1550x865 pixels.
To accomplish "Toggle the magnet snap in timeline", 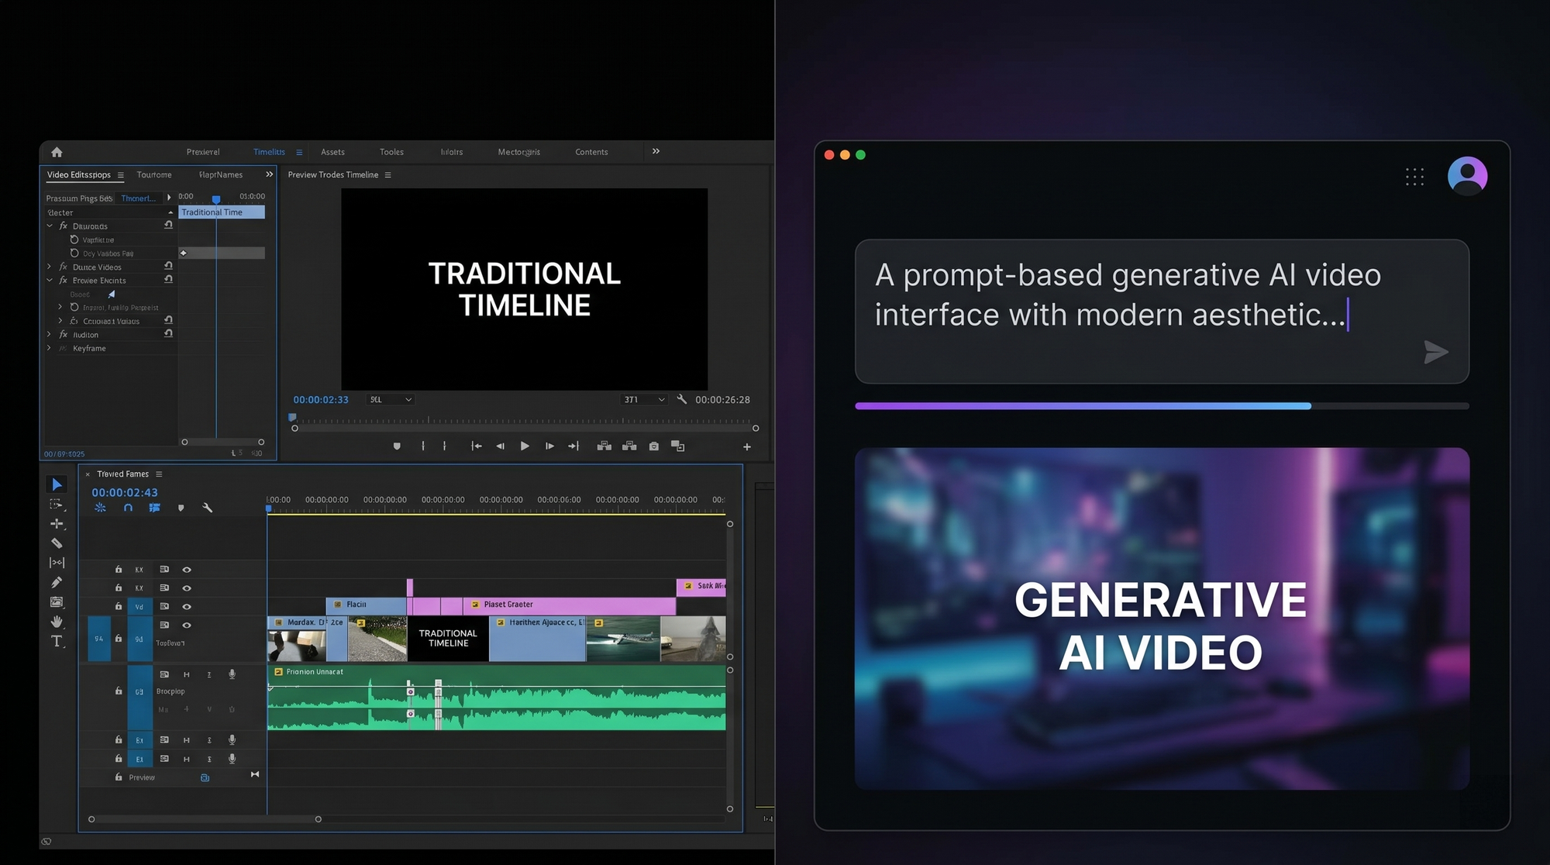I will coord(128,508).
